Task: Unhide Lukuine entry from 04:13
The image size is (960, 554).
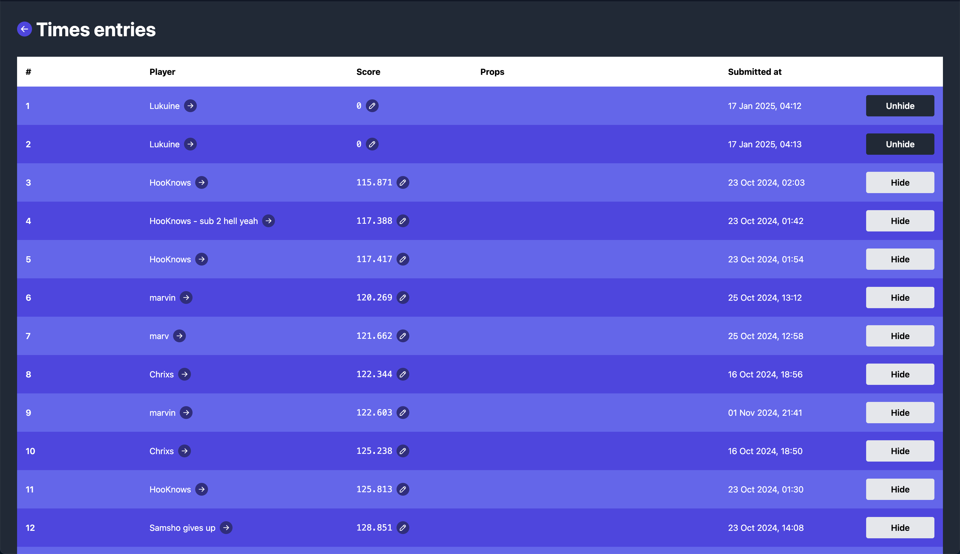Action: (900, 144)
